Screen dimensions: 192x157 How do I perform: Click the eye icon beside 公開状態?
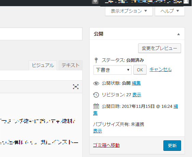pyautogui.click(x=96, y=83)
